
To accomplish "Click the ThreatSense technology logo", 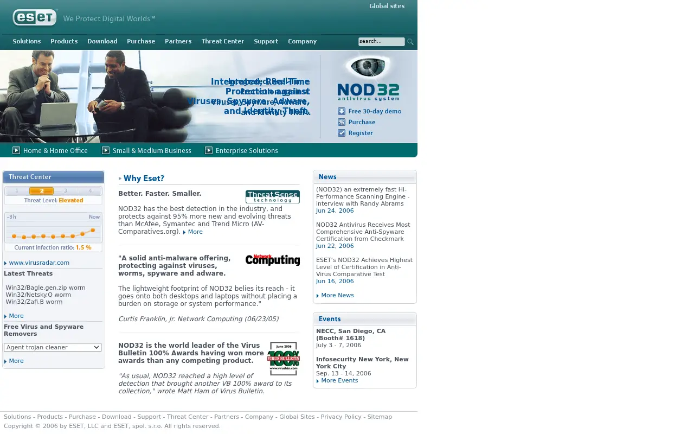I will 273,196.
